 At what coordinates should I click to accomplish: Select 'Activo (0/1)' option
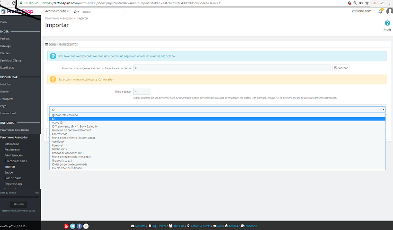click(x=217, y=122)
